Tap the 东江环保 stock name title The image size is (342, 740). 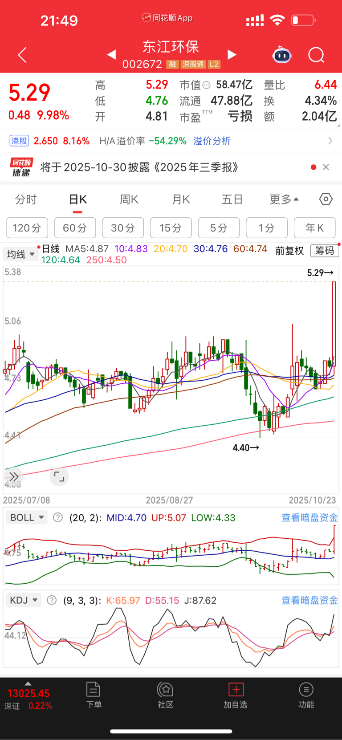171,47
